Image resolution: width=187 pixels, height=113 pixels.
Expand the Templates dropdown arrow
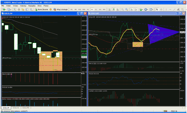[153, 10]
